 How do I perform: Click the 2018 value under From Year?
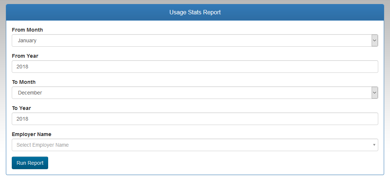pyautogui.click(x=22, y=67)
